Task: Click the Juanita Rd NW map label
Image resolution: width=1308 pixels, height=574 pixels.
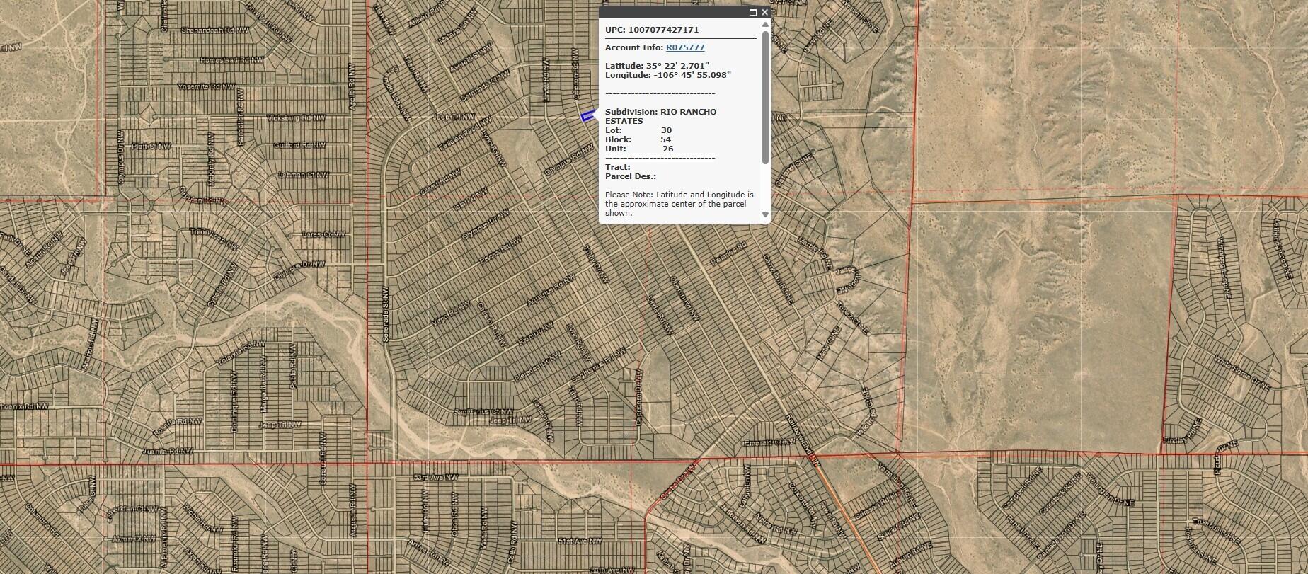Action: click(167, 450)
